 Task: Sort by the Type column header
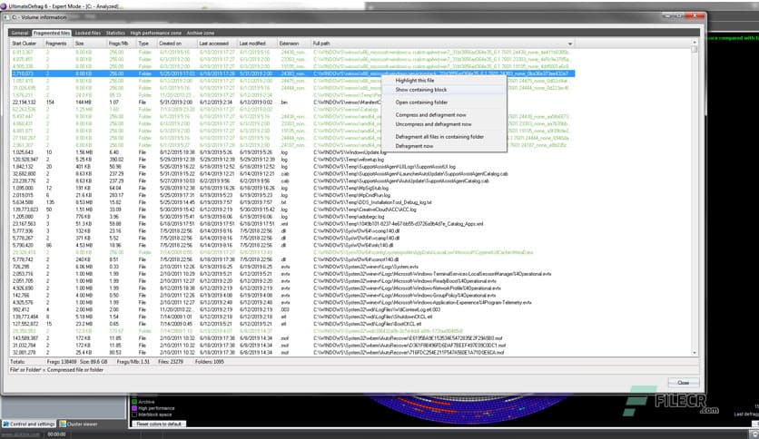click(147, 44)
